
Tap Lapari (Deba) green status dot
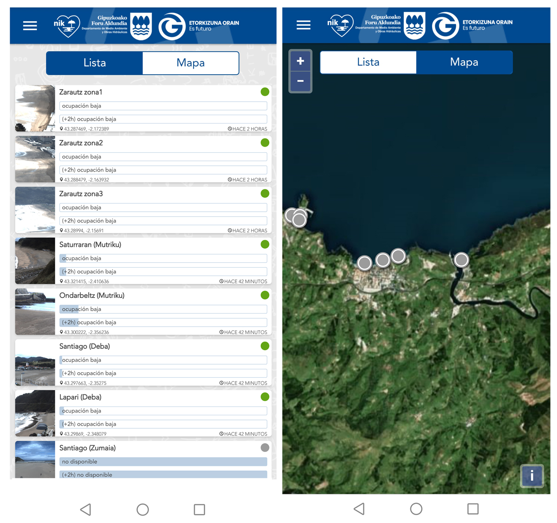tap(265, 397)
